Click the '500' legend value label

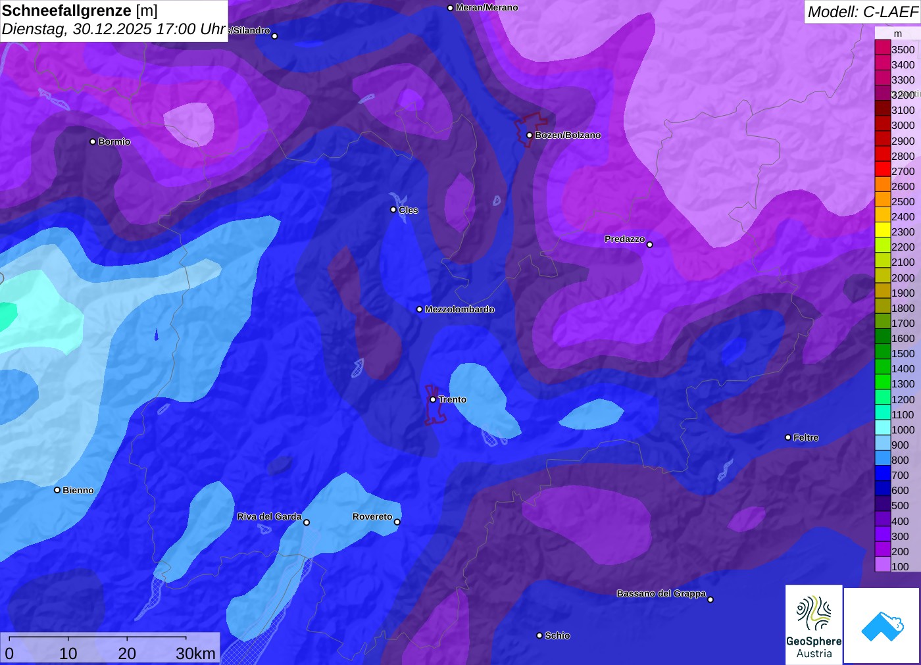click(x=900, y=506)
